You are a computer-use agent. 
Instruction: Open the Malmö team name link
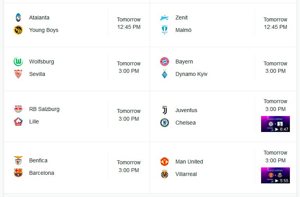pos(184,30)
